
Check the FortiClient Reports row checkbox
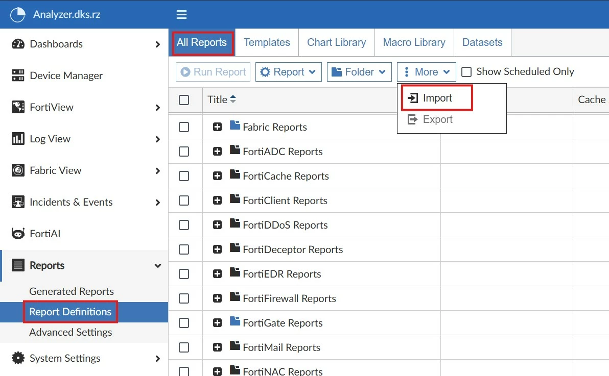click(x=184, y=200)
